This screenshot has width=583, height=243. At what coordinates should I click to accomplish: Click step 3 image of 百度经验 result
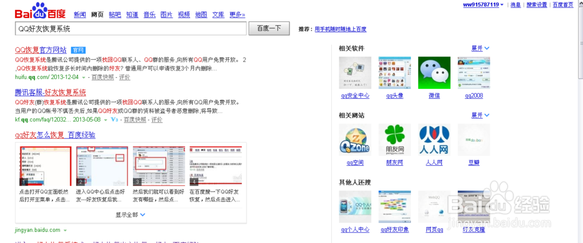(159, 166)
